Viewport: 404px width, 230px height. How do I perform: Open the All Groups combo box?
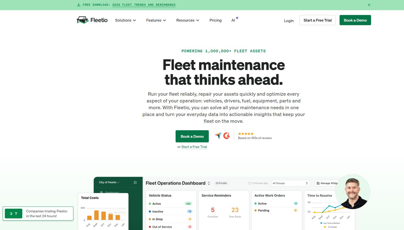coord(290,183)
